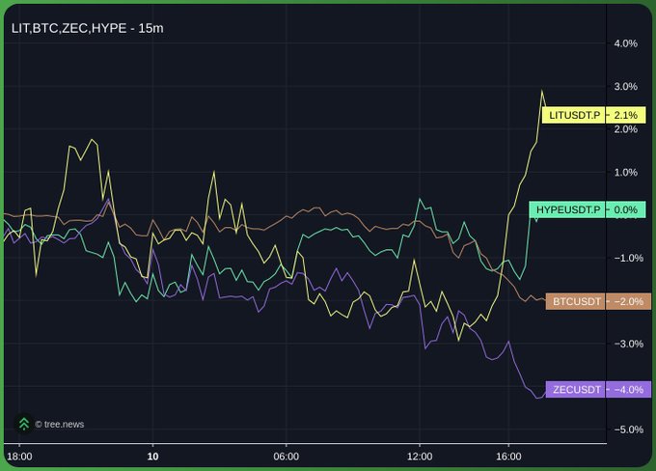Click the © tree.news attribution text
The width and height of the screenshot is (656, 471).
tap(60, 424)
